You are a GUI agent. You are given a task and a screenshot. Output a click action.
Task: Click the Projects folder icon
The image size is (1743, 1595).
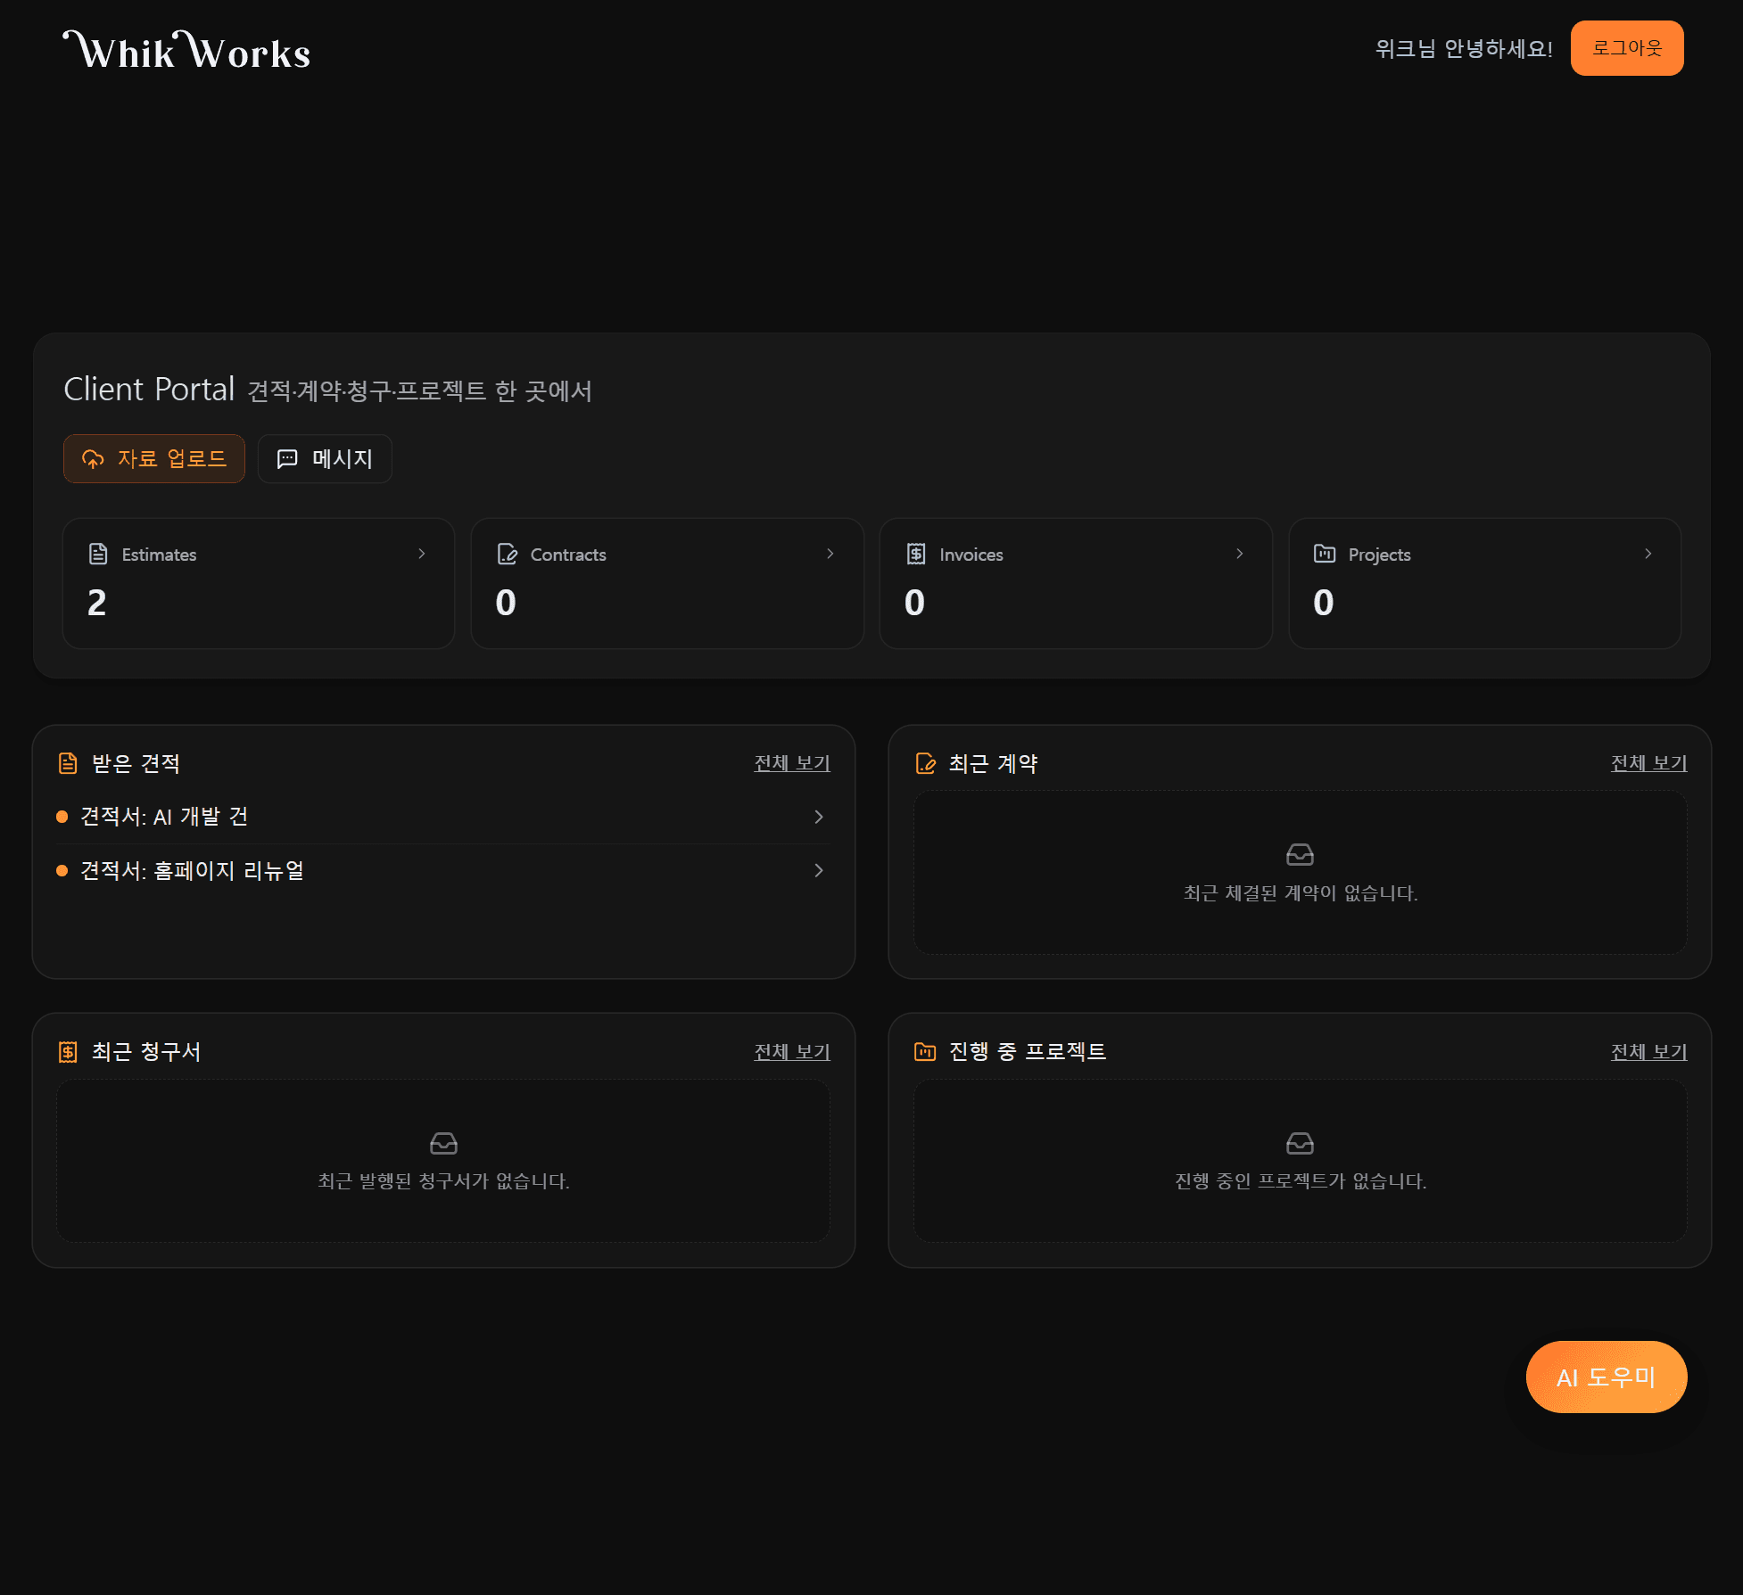pyautogui.click(x=1325, y=554)
